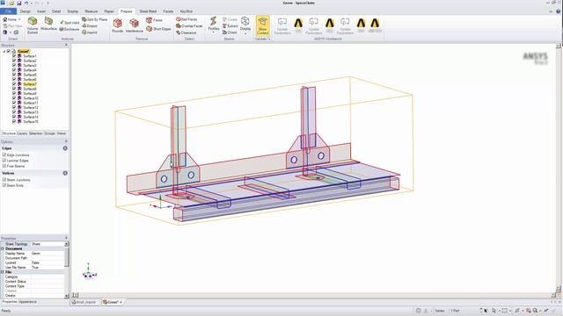Click the properties panel vertical scrollbar
Screen dimensions: 563x316
[67, 257]
